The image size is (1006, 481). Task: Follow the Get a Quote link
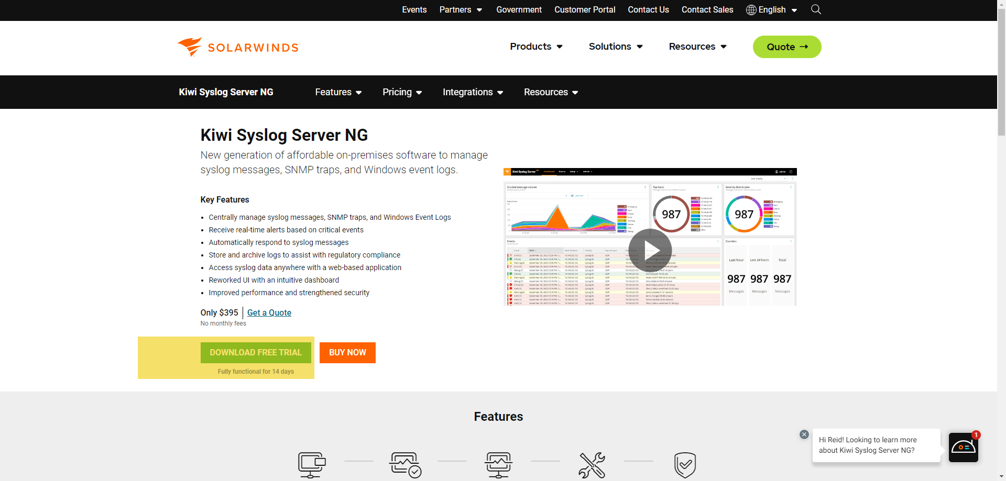(x=269, y=312)
